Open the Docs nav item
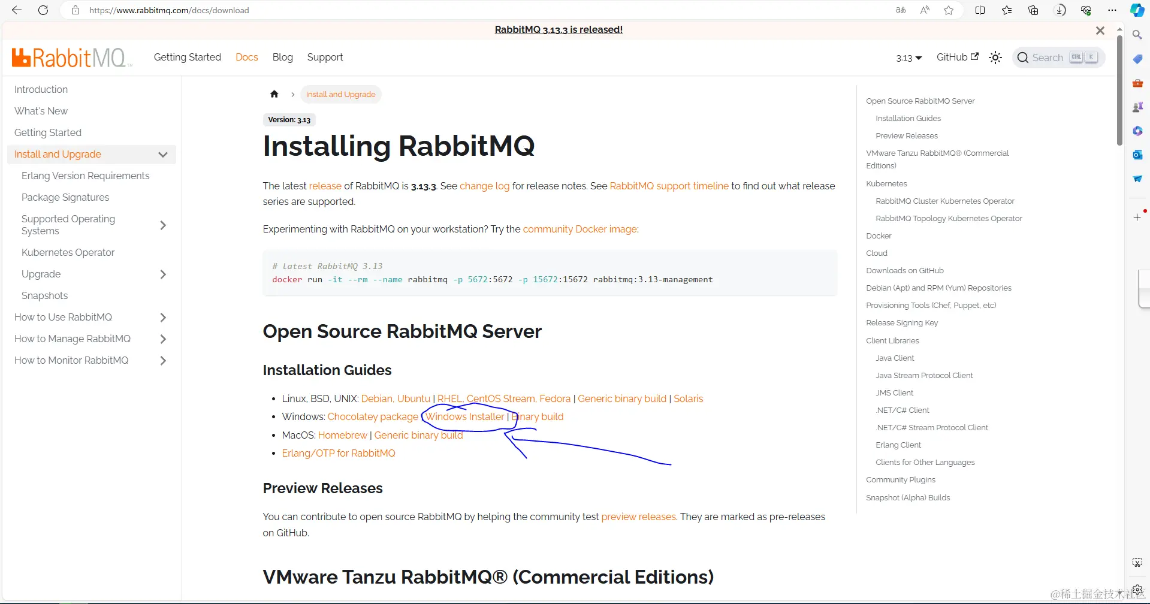Image resolution: width=1150 pixels, height=604 pixels. pos(247,57)
